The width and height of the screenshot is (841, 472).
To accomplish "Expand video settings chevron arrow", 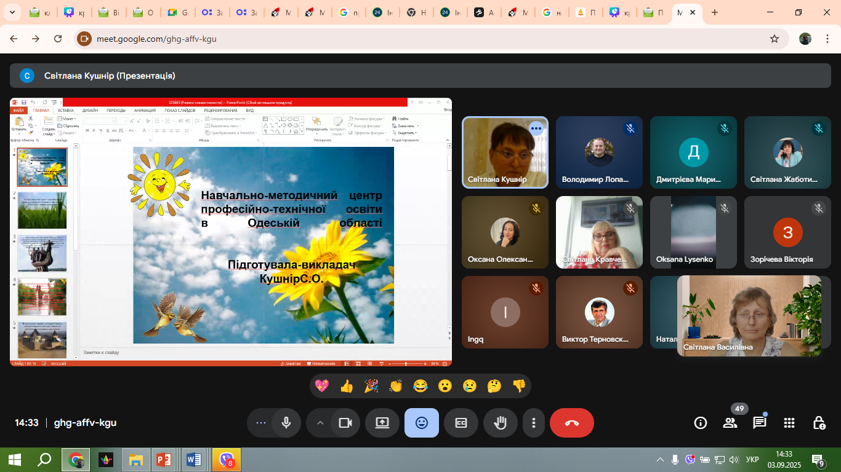I will click(320, 423).
